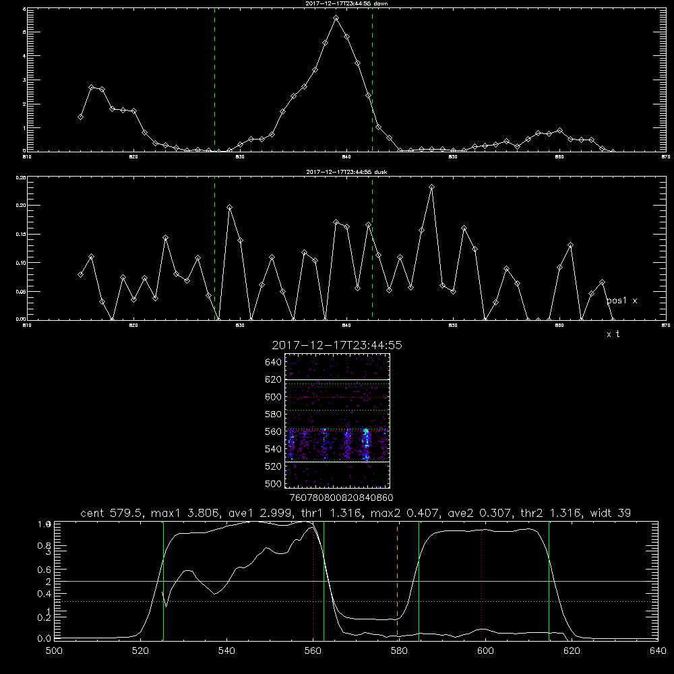Image resolution: width=674 pixels, height=674 pixels.
Task: Click right green dashed line in the dusk plot
Action: [372, 248]
